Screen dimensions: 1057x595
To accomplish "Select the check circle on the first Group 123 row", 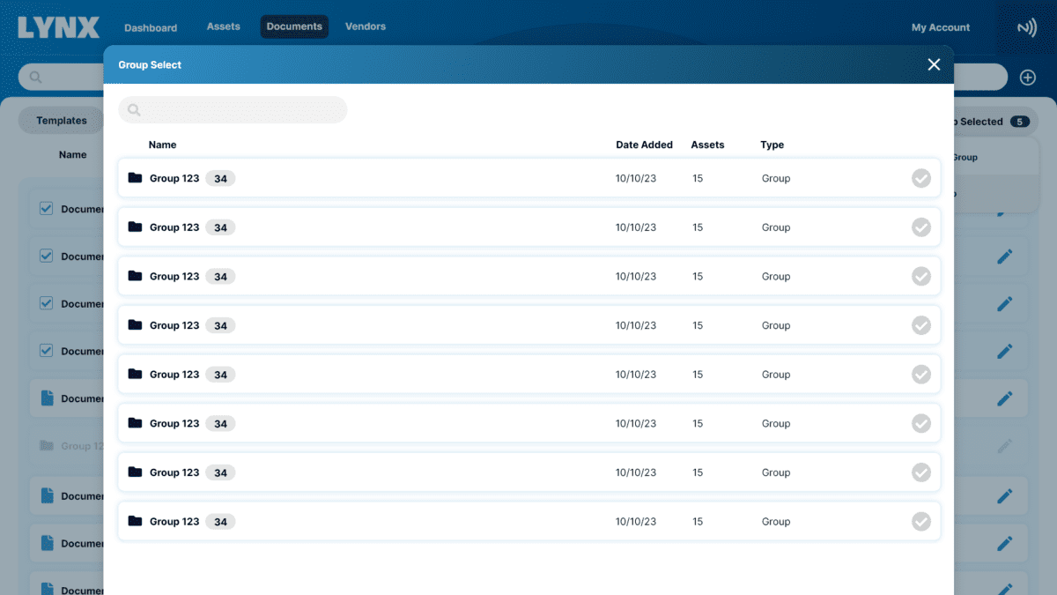I will tap(920, 179).
